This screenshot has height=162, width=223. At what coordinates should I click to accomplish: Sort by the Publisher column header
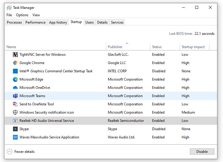[128, 47]
